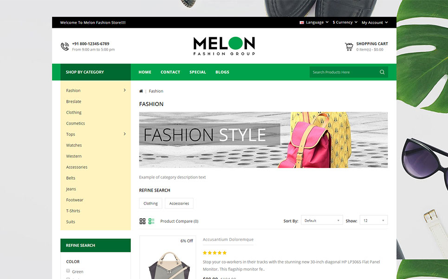Image resolution: width=448 pixels, height=279 pixels.
Task: Expand the Fashion category submenu
Action: click(124, 90)
